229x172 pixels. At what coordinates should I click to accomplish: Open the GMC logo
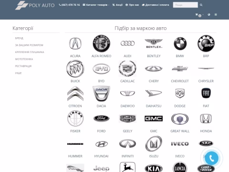[154, 118]
